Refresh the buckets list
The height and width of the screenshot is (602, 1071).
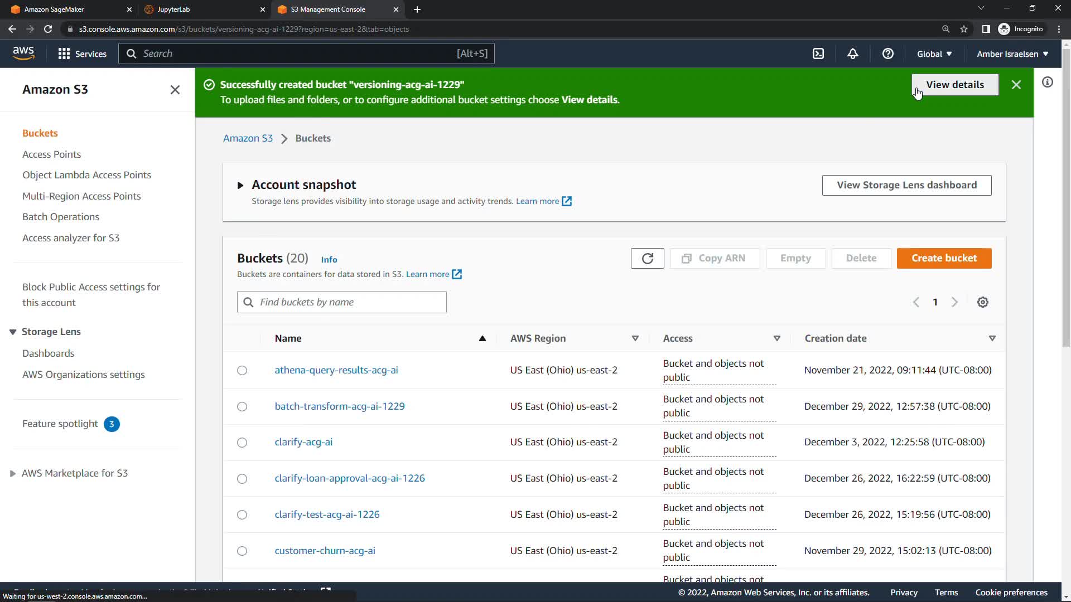pyautogui.click(x=647, y=259)
